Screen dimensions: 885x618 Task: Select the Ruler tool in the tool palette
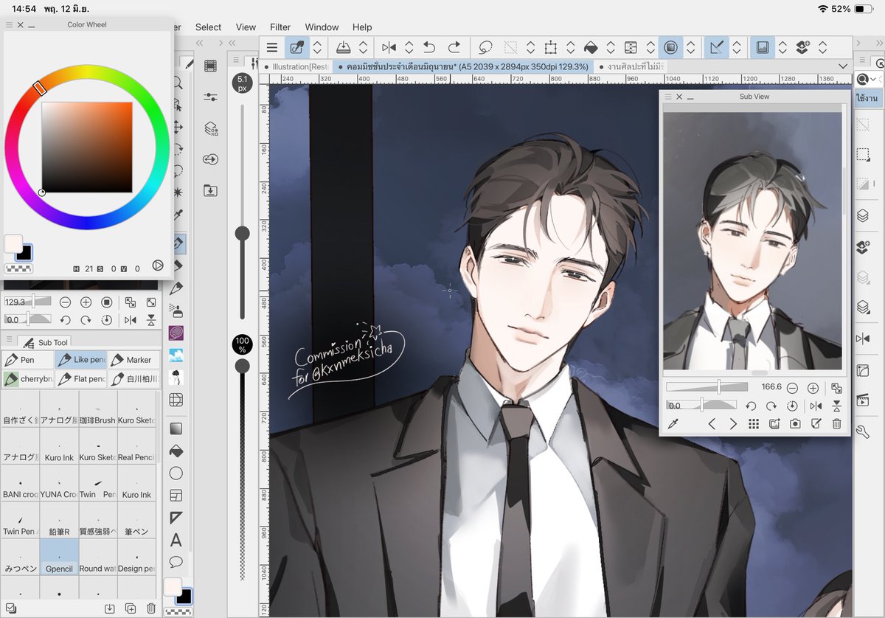pyautogui.click(x=176, y=518)
